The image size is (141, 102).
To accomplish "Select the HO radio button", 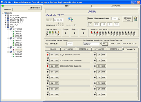I will click(122, 44).
